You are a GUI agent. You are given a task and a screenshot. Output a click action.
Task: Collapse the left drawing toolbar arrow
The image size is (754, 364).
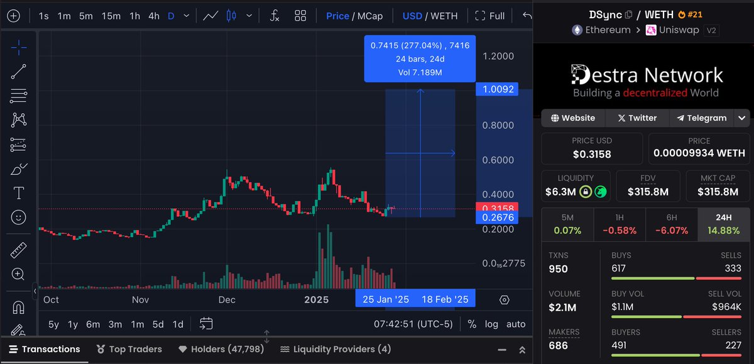coord(35,292)
